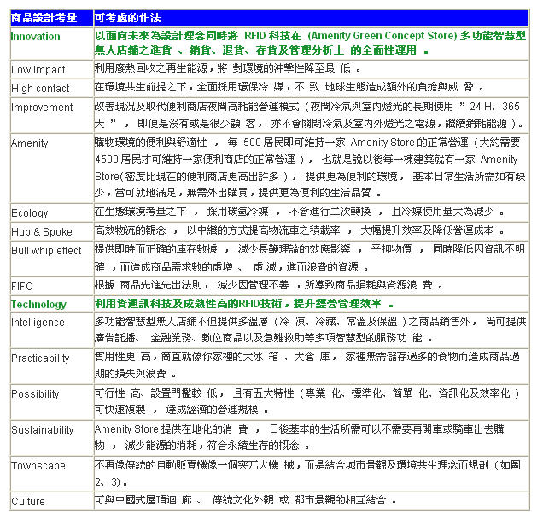Select the Townscape row label
Image resolution: width=537 pixels, height=518 pixels.
(38, 466)
